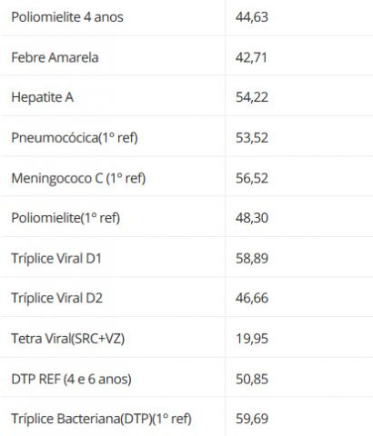The width and height of the screenshot is (373, 436).
Task: Click the 48,30 coverage value
Action: pos(252,218)
